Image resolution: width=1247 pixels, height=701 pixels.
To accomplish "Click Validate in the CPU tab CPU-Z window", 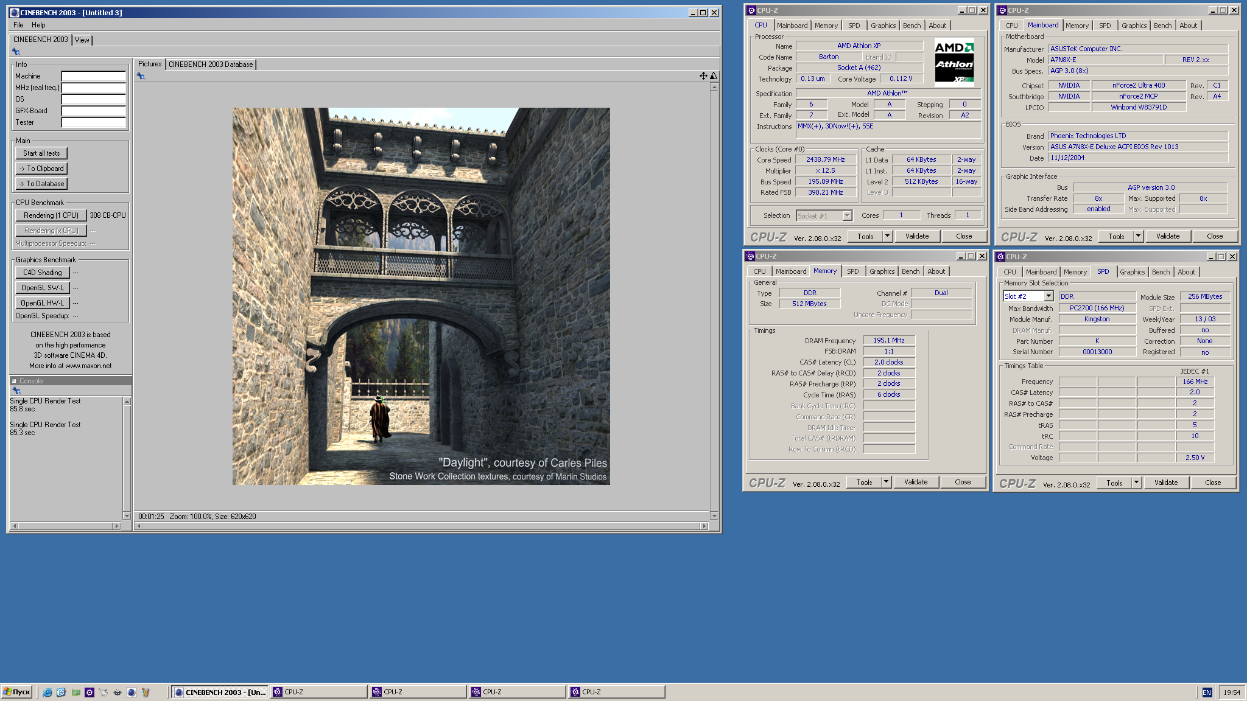I will (x=917, y=236).
